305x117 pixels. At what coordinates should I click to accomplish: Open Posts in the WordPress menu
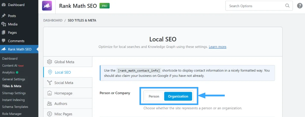tap(19, 16)
